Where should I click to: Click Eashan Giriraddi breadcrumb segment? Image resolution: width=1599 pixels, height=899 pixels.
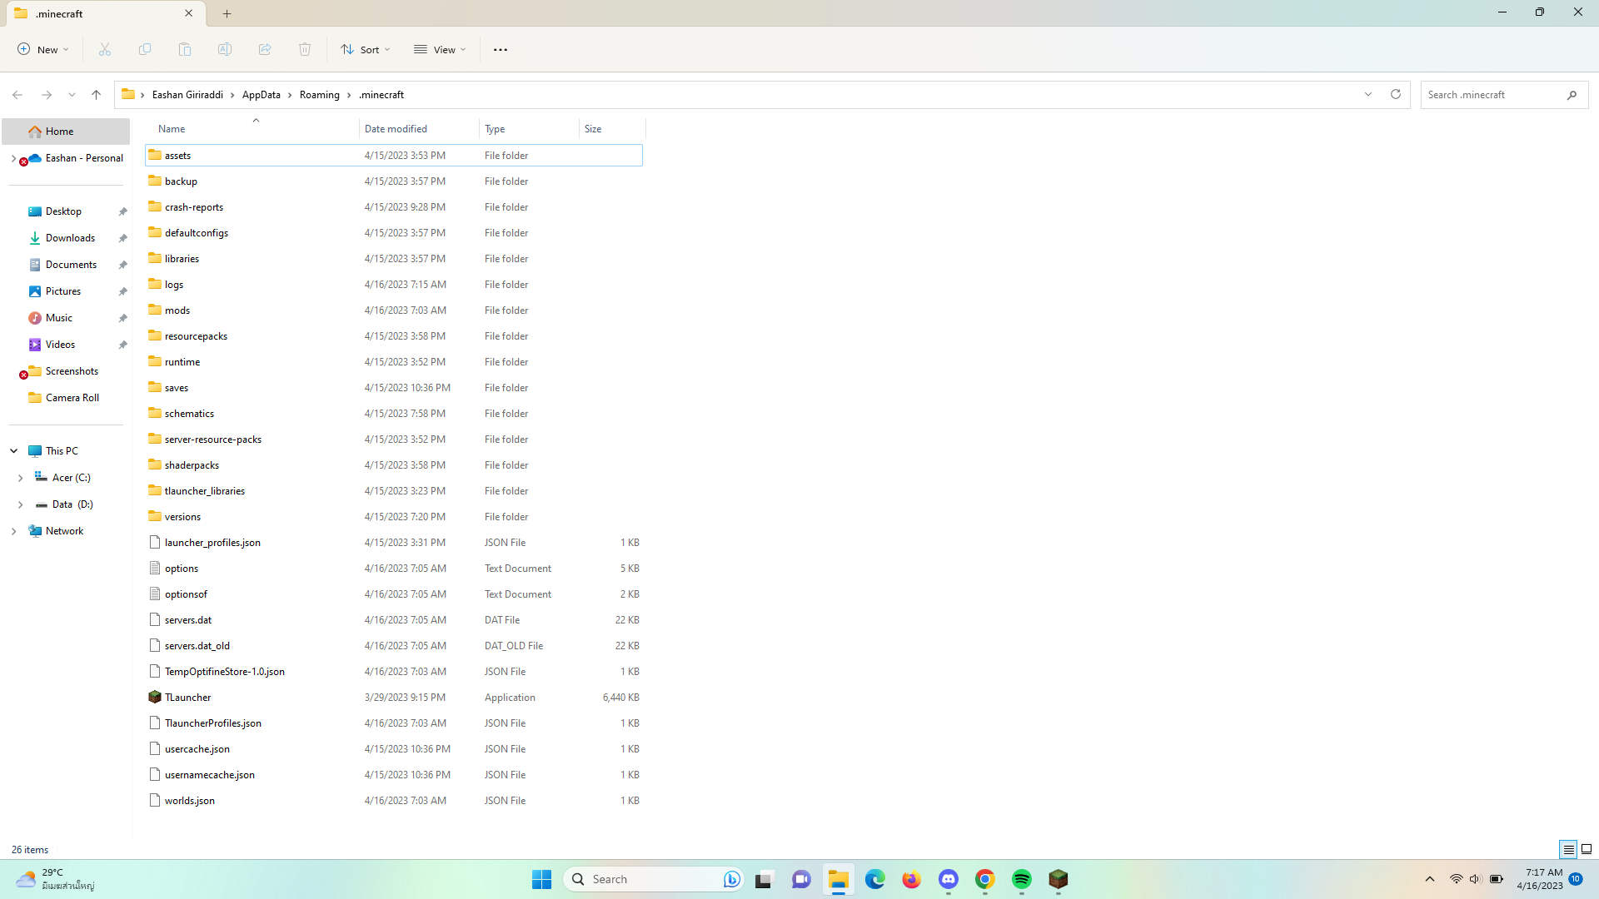click(x=187, y=95)
